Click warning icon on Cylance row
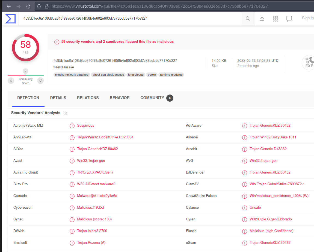Screen dimensions: 314x252 (x=245, y=208)
